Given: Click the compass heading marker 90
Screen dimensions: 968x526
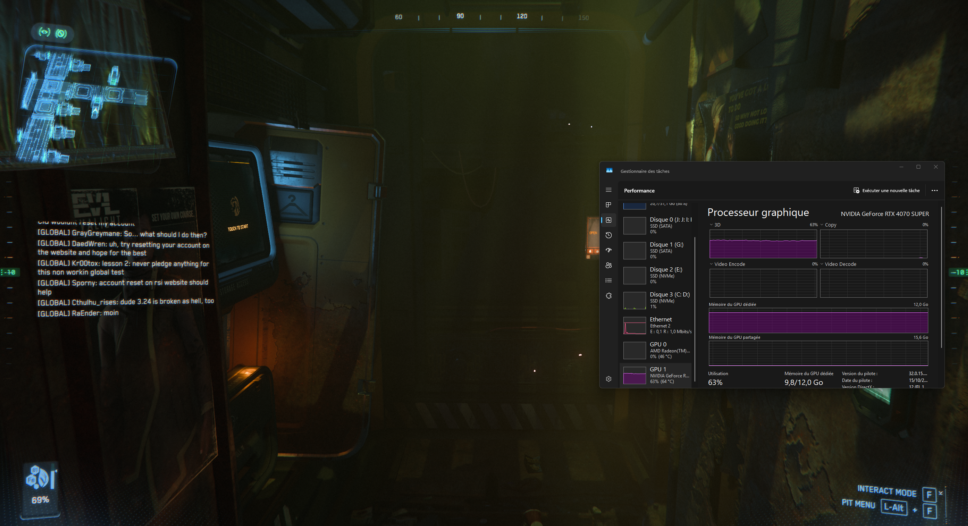Looking at the screenshot, I should coord(460,16).
